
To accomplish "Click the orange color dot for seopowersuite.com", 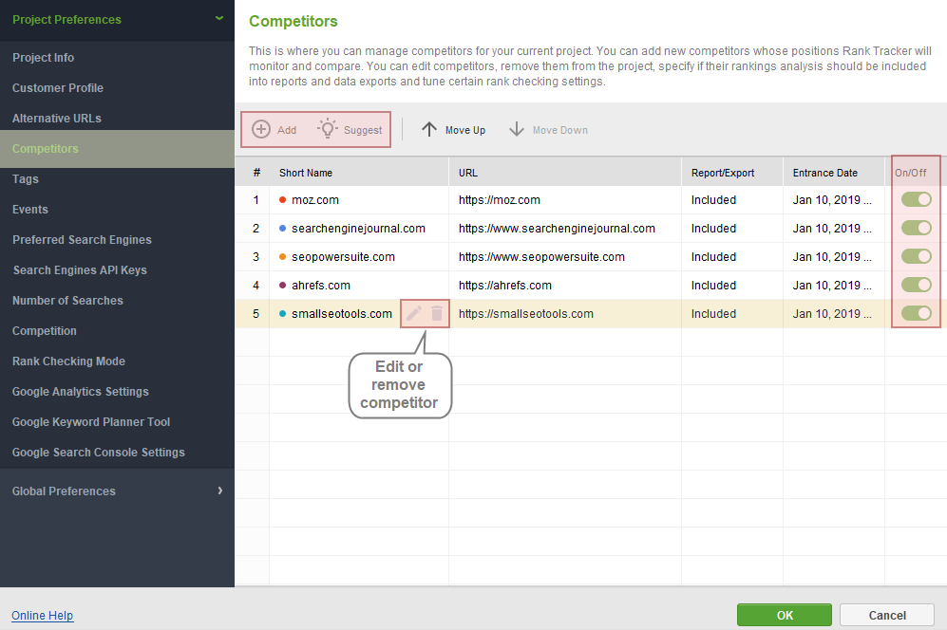I will (282, 256).
